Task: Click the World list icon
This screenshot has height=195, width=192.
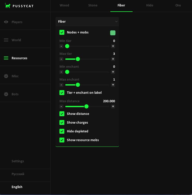Action: (x=6, y=40)
